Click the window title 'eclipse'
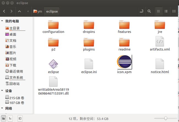 tap(22, 3)
